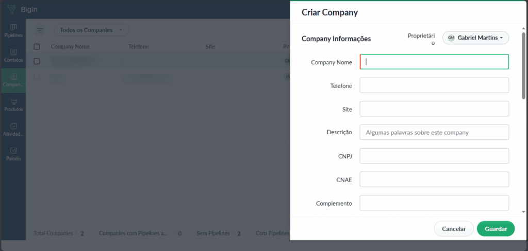Check the first company row checkbox
Viewport: 528px width, 251px height.
coord(37,61)
